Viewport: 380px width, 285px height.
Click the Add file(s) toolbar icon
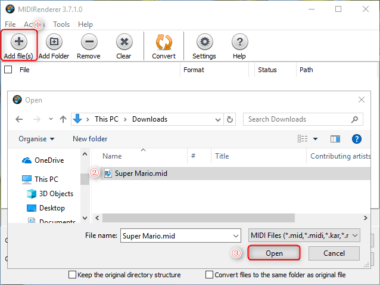click(19, 42)
